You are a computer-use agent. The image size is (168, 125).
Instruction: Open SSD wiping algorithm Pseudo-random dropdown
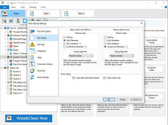coord(81,56)
